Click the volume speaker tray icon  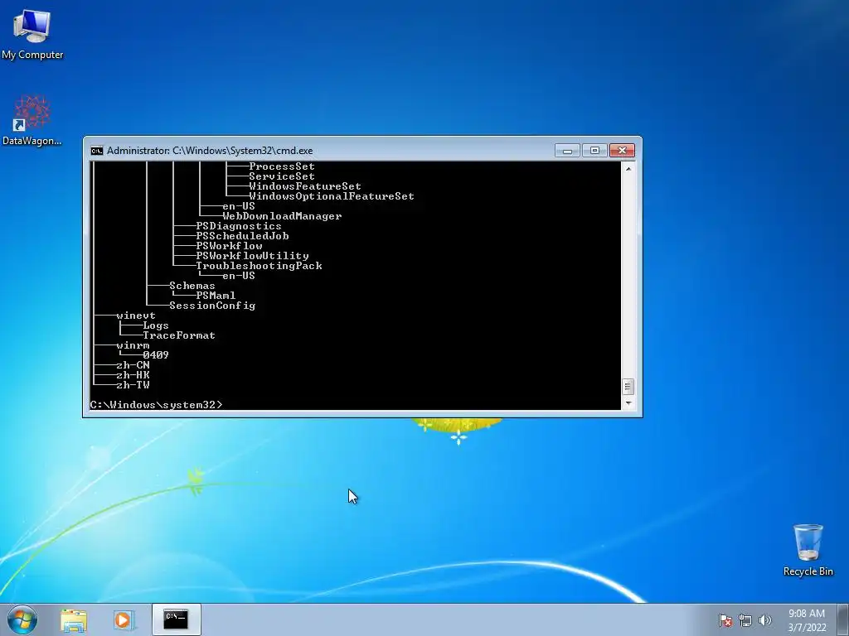(765, 620)
